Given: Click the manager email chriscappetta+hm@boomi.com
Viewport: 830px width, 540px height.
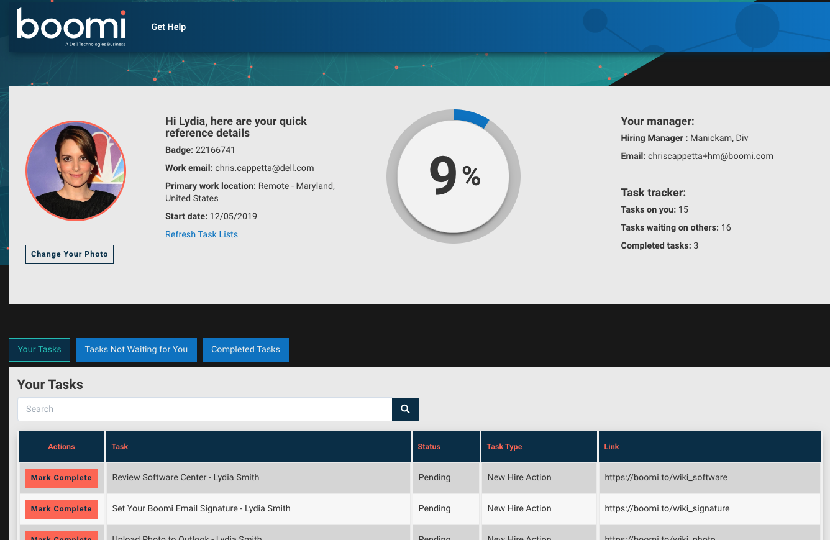Looking at the screenshot, I should tap(711, 156).
